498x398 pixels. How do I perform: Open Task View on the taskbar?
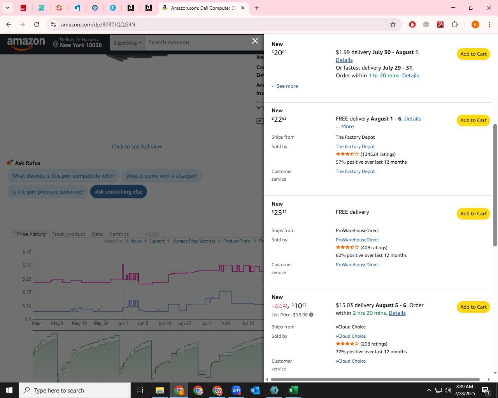tap(140, 390)
